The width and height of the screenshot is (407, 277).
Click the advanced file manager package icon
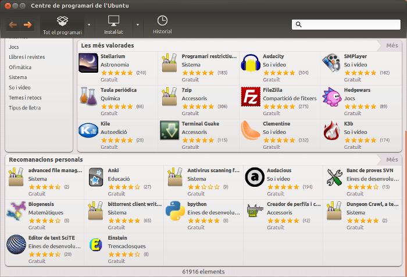point(16,177)
